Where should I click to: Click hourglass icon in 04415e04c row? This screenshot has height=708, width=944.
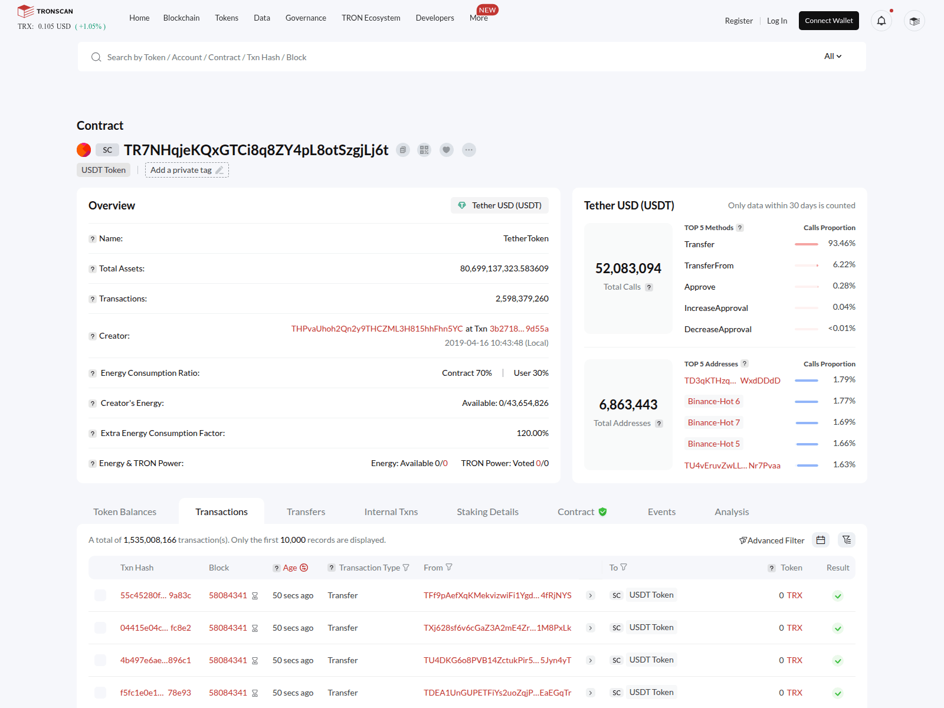tap(255, 628)
